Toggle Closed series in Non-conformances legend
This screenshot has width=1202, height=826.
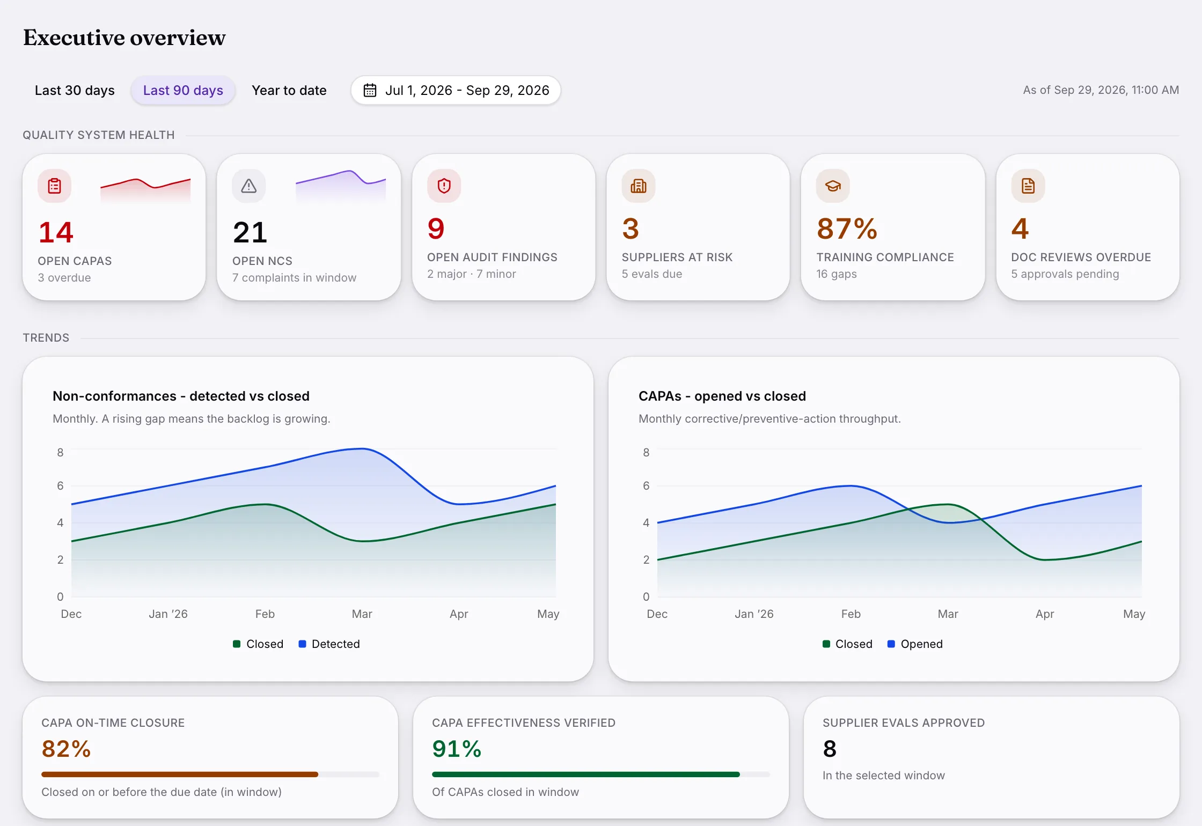(x=258, y=644)
